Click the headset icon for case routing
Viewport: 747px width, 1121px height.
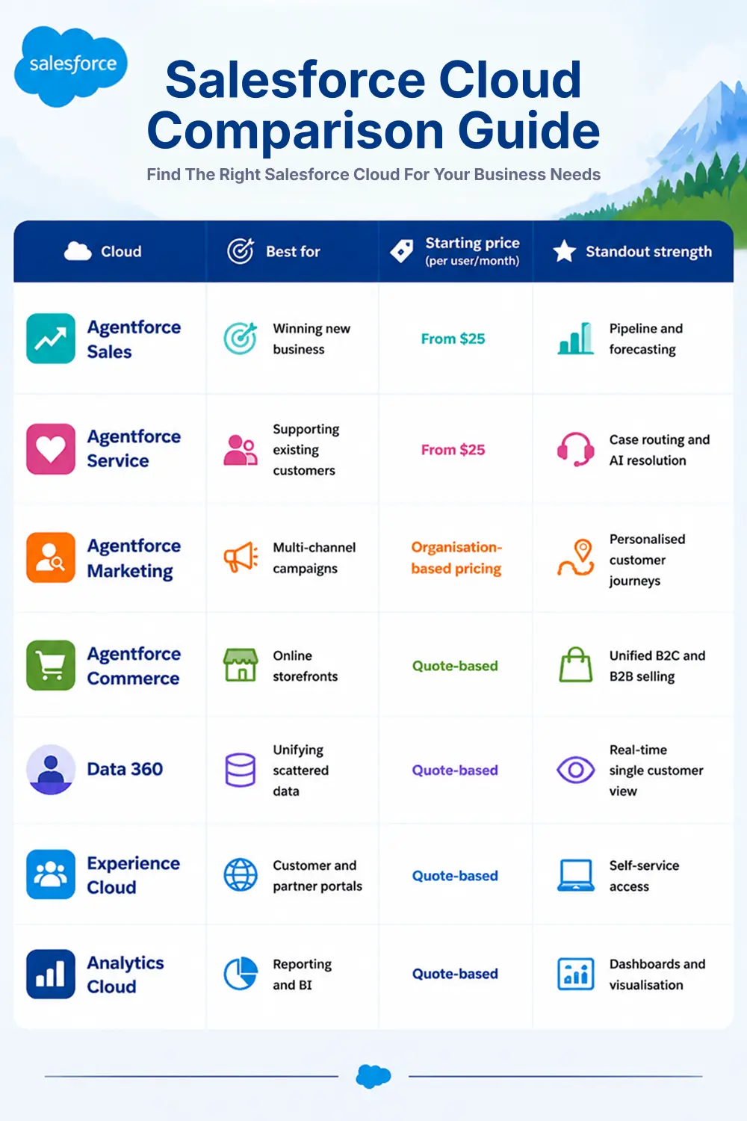click(576, 449)
